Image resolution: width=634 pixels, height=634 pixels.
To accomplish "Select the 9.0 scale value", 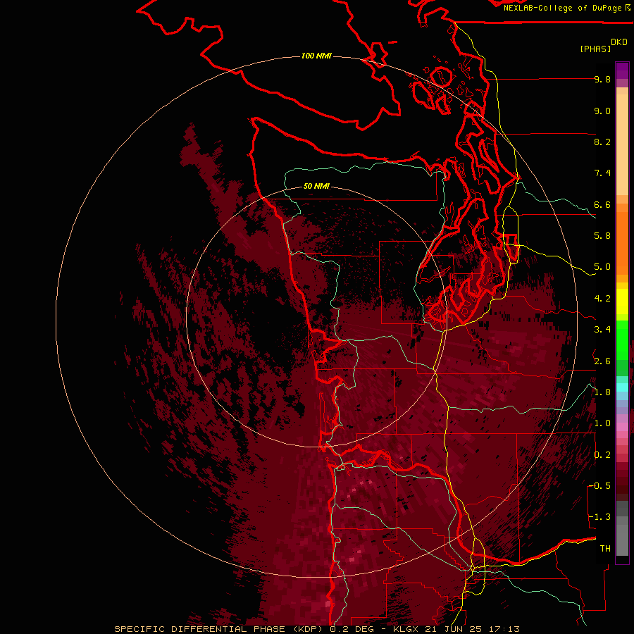I will click(x=602, y=111).
